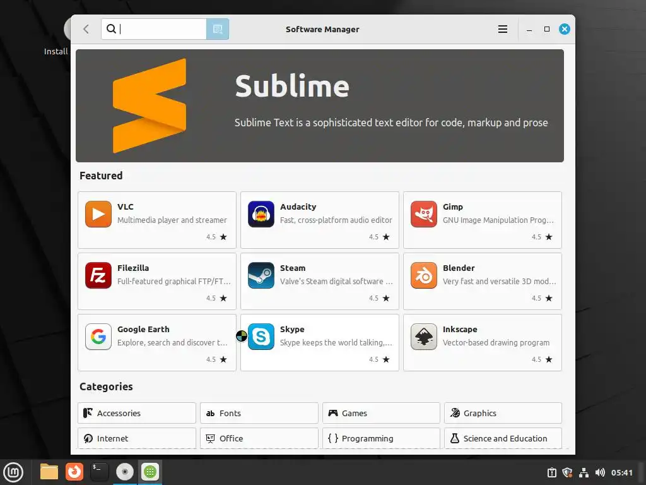Open the update shield tray icon
This screenshot has height=485, width=646.
pos(567,472)
